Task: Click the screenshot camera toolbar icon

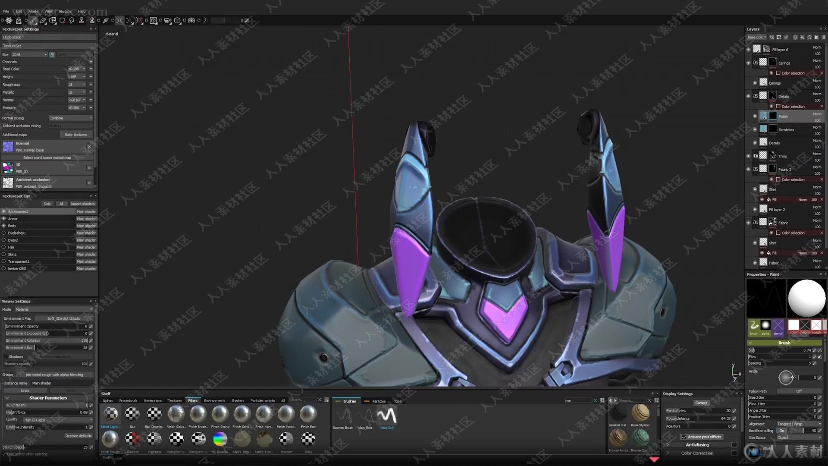Action: pyautogui.click(x=191, y=20)
